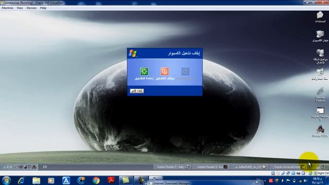This screenshot has height=185, width=329.
Task: Open the Action Center flag tray icon
Action: pos(288,180)
